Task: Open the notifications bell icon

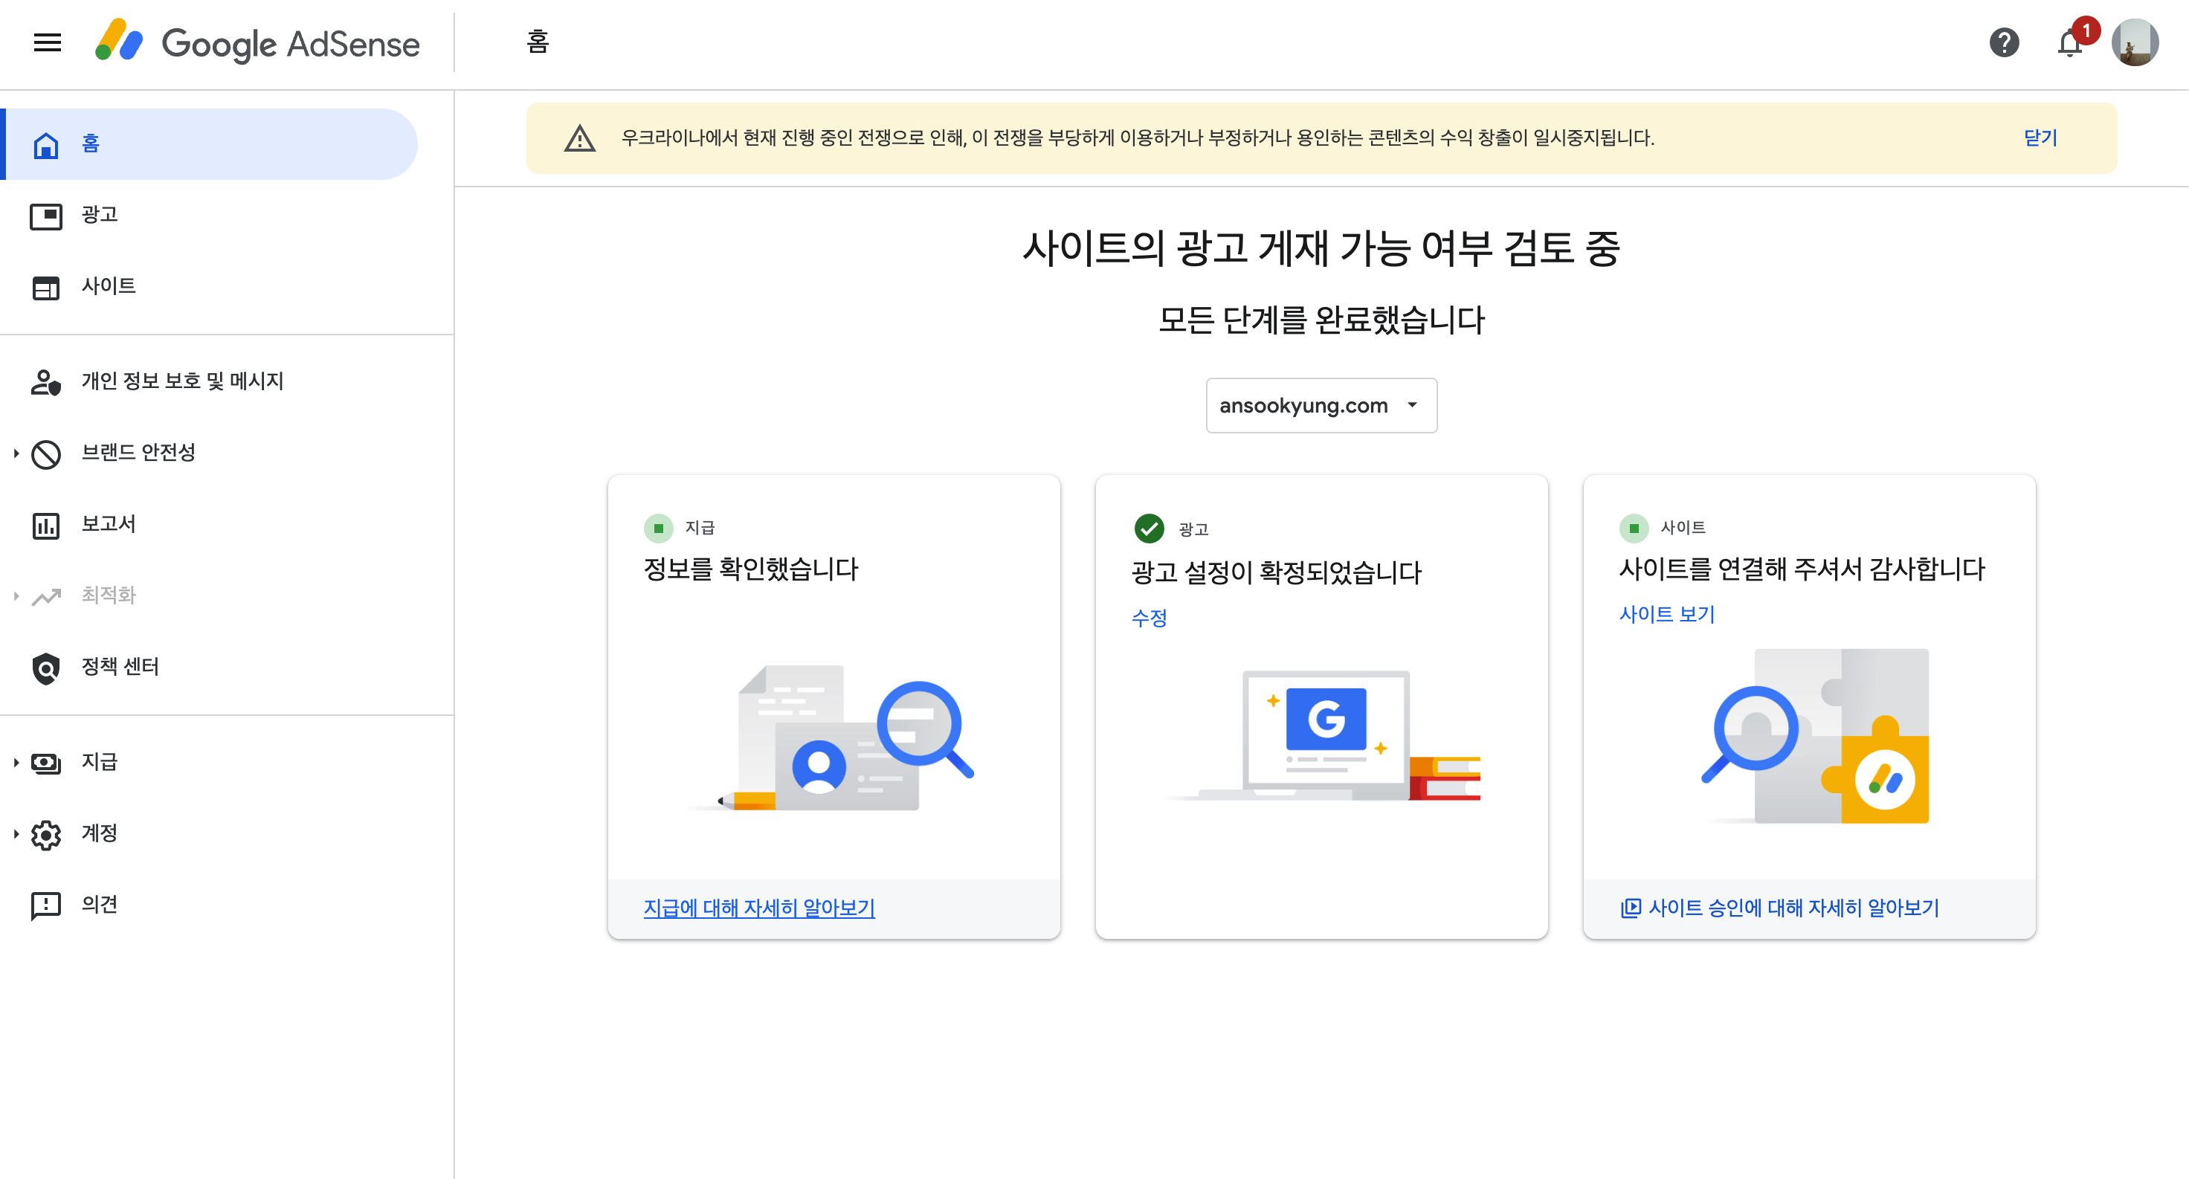Action: click(x=2070, y=42)
